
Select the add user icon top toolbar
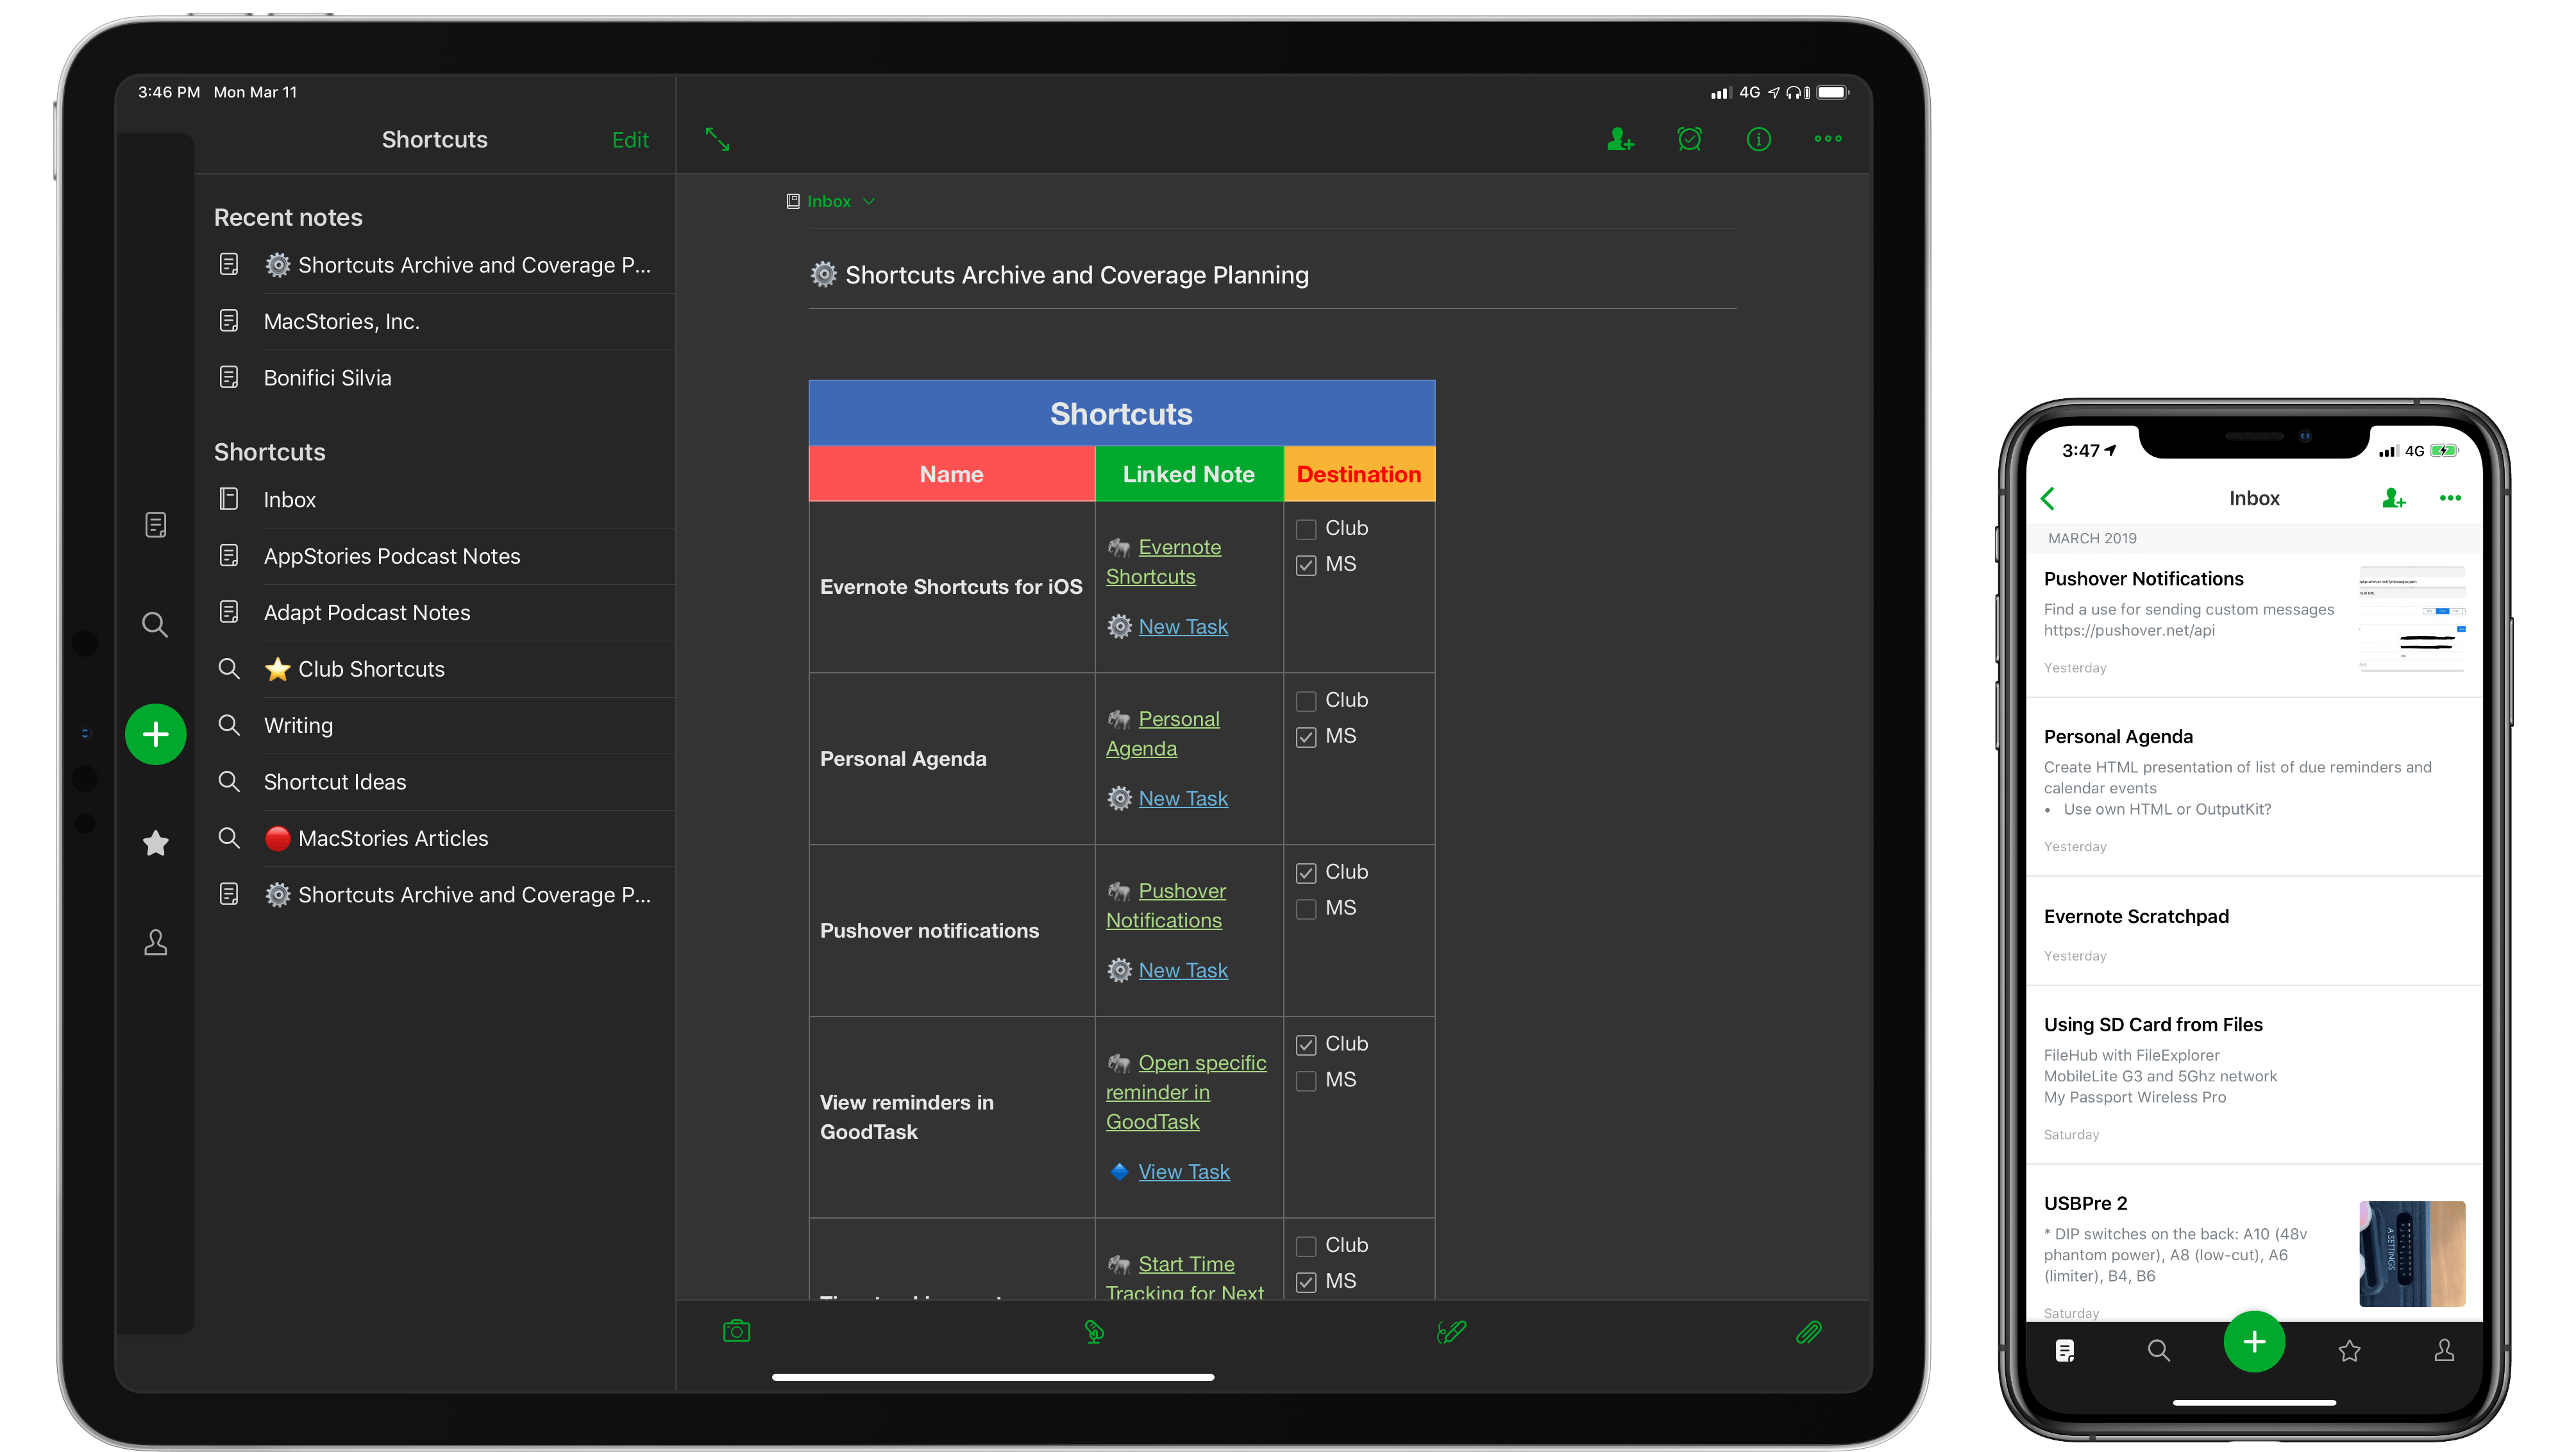1621,138
